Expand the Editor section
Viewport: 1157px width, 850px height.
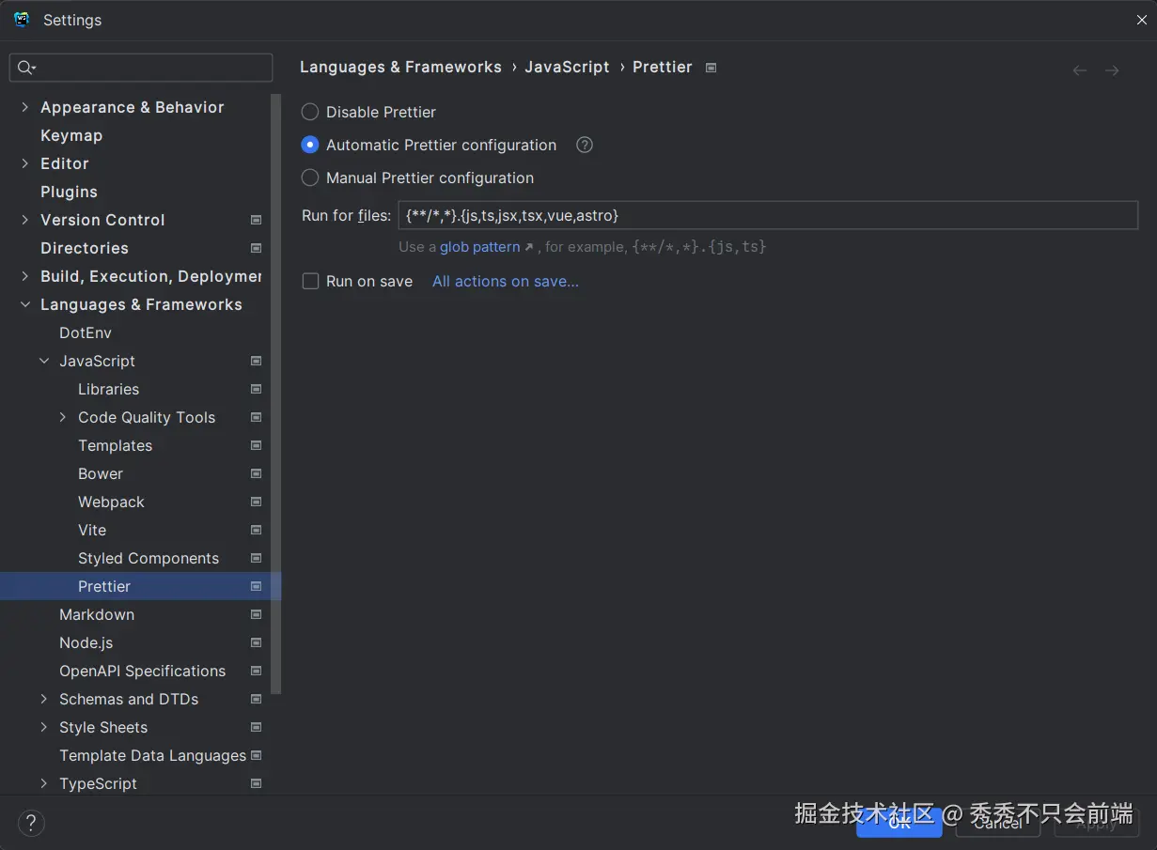[24, 163]
